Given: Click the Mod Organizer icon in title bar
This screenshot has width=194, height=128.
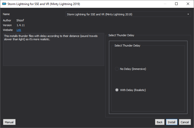Looking at the screenshot, I should 4,4.
